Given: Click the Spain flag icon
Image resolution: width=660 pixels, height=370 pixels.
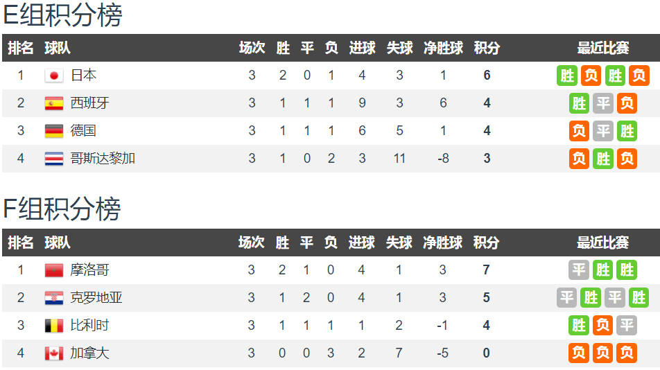Looking at the screenshot, I should click(x=54, y=103).
